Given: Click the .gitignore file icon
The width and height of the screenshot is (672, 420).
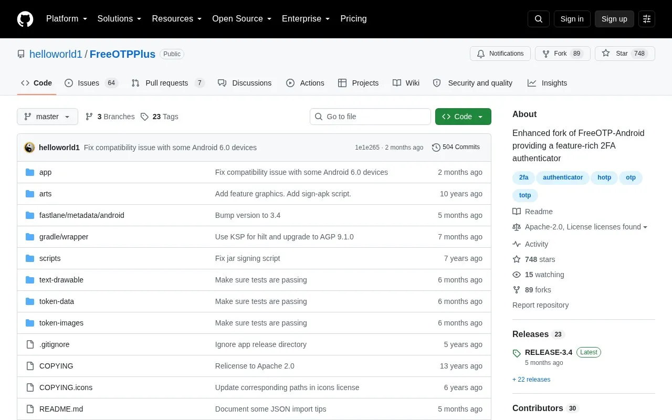Looking at the screenshot, I should point(30,344).
